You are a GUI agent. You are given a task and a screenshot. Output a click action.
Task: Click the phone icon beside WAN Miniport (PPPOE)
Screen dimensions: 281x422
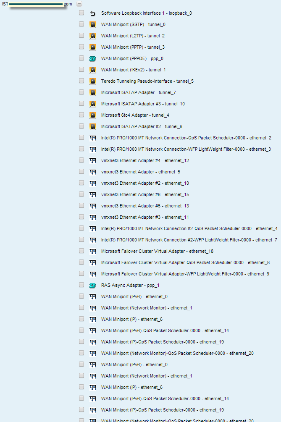pos(93,58)
